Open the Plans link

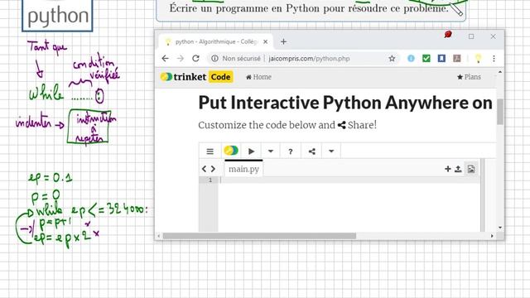(x=469, y=77)
